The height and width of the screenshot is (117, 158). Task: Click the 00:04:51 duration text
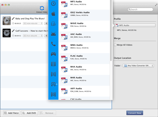pos(18,36)
